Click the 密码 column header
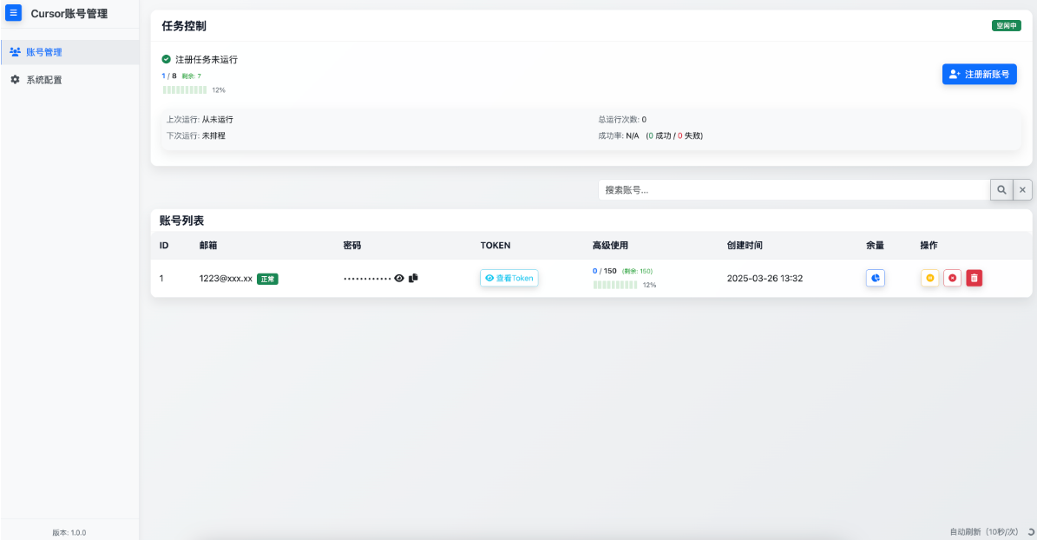This screenshot has height=540, width=1037. pyautogui.click(x=352, y=246)
